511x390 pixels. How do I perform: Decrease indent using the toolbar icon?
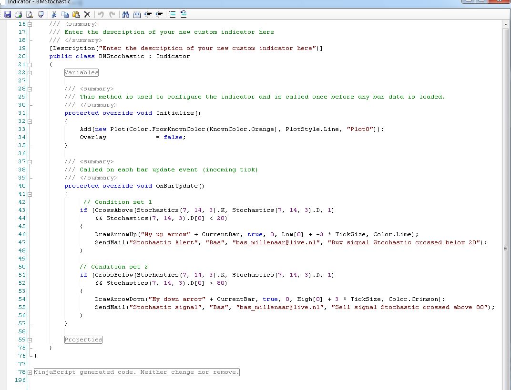point(148,14)
